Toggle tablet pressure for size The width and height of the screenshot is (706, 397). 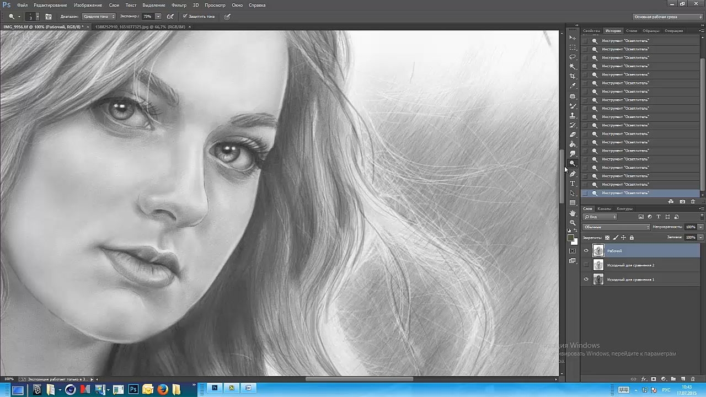point(227,17)
